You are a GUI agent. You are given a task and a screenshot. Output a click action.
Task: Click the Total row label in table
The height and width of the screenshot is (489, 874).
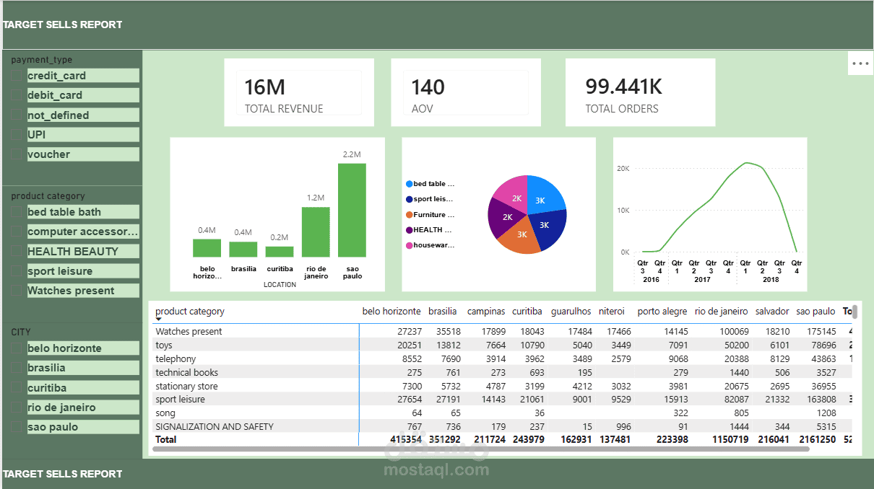point(165,439)
